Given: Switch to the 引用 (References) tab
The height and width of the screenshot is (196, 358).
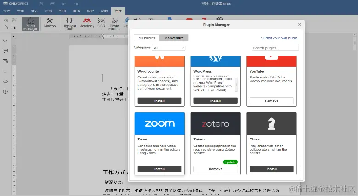Looking at the screenshot, I should pos(63,11).
